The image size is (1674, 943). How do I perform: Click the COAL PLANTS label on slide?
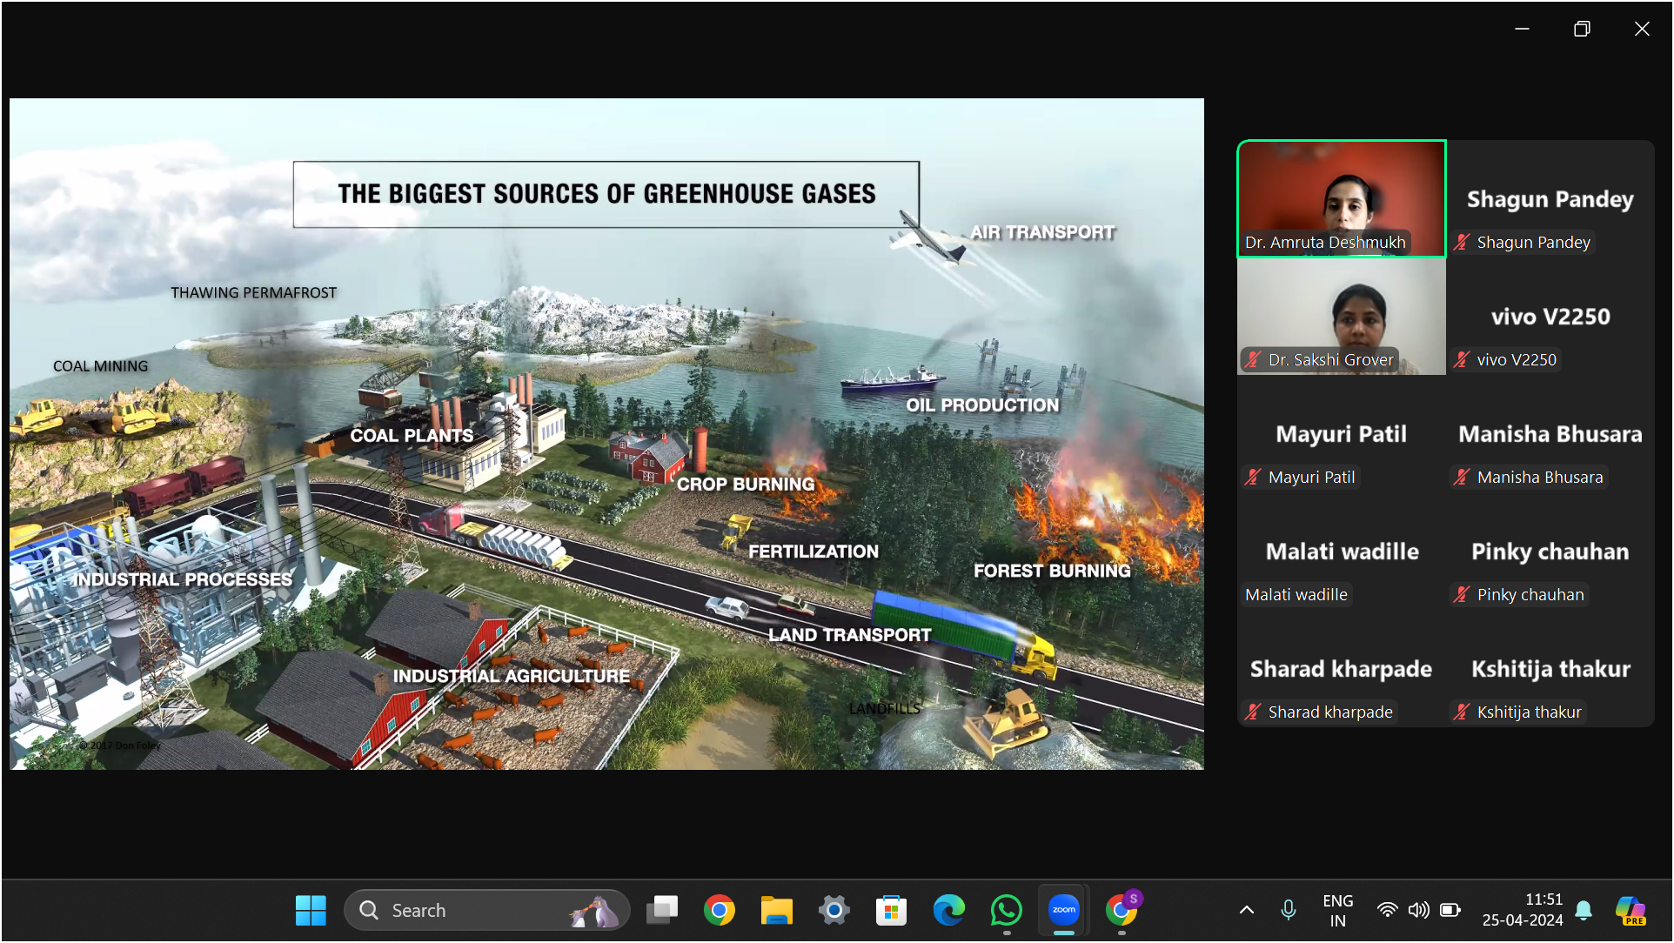(x=412, y=436)
